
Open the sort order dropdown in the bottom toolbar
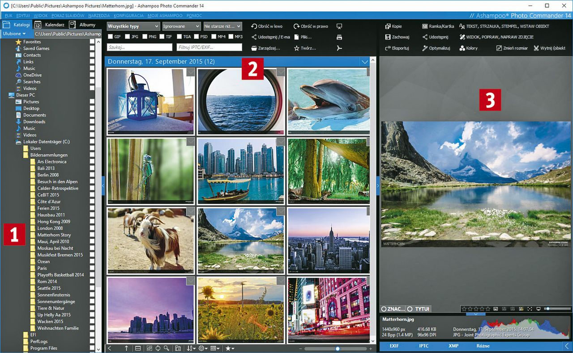pos(191,348)
